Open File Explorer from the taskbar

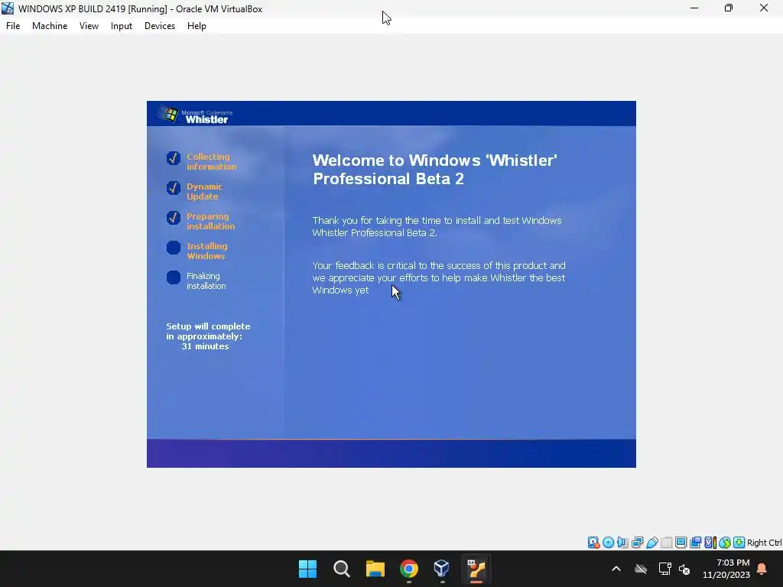pyautogui.click(x=375, y=569)
